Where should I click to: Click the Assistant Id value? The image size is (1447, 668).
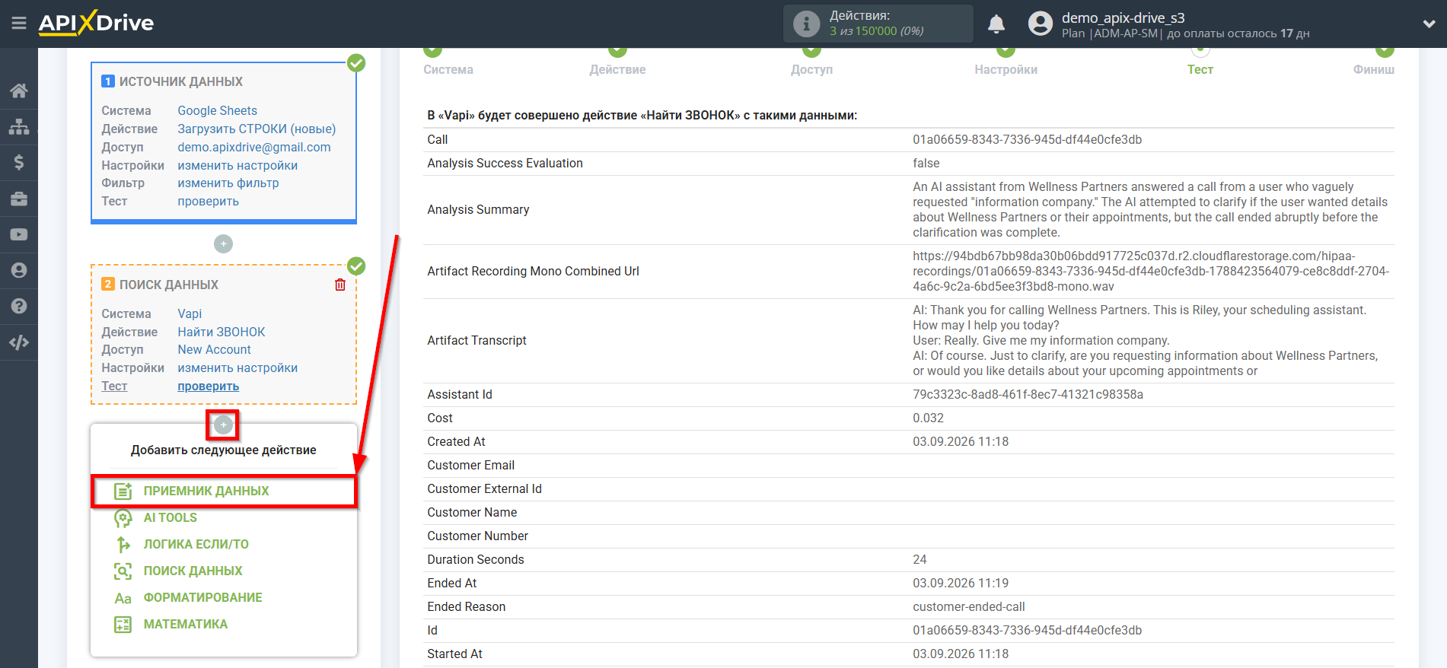pyautogui.click(x=1028, y=395)
